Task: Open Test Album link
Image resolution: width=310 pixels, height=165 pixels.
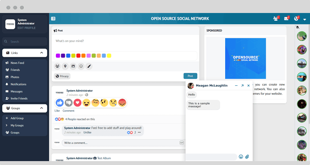Action: (104, 158)
